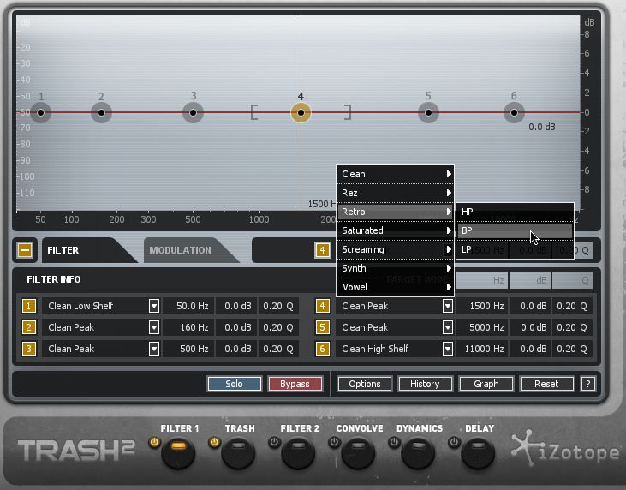This screenshot has width=626, height=490.
Task: Expand the Synth filter submenu
Action: click(396, 268)
